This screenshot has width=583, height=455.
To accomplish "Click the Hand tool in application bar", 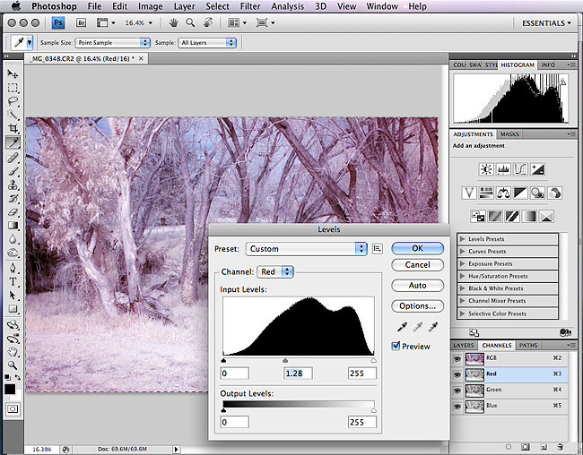I will click(x=173, y=23).
